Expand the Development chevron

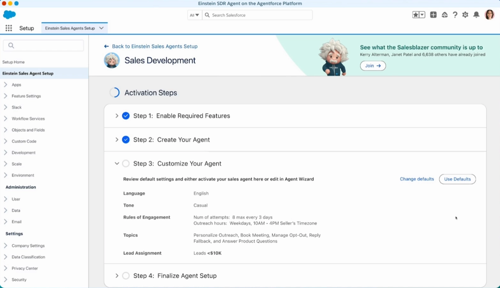coord(5,153)
